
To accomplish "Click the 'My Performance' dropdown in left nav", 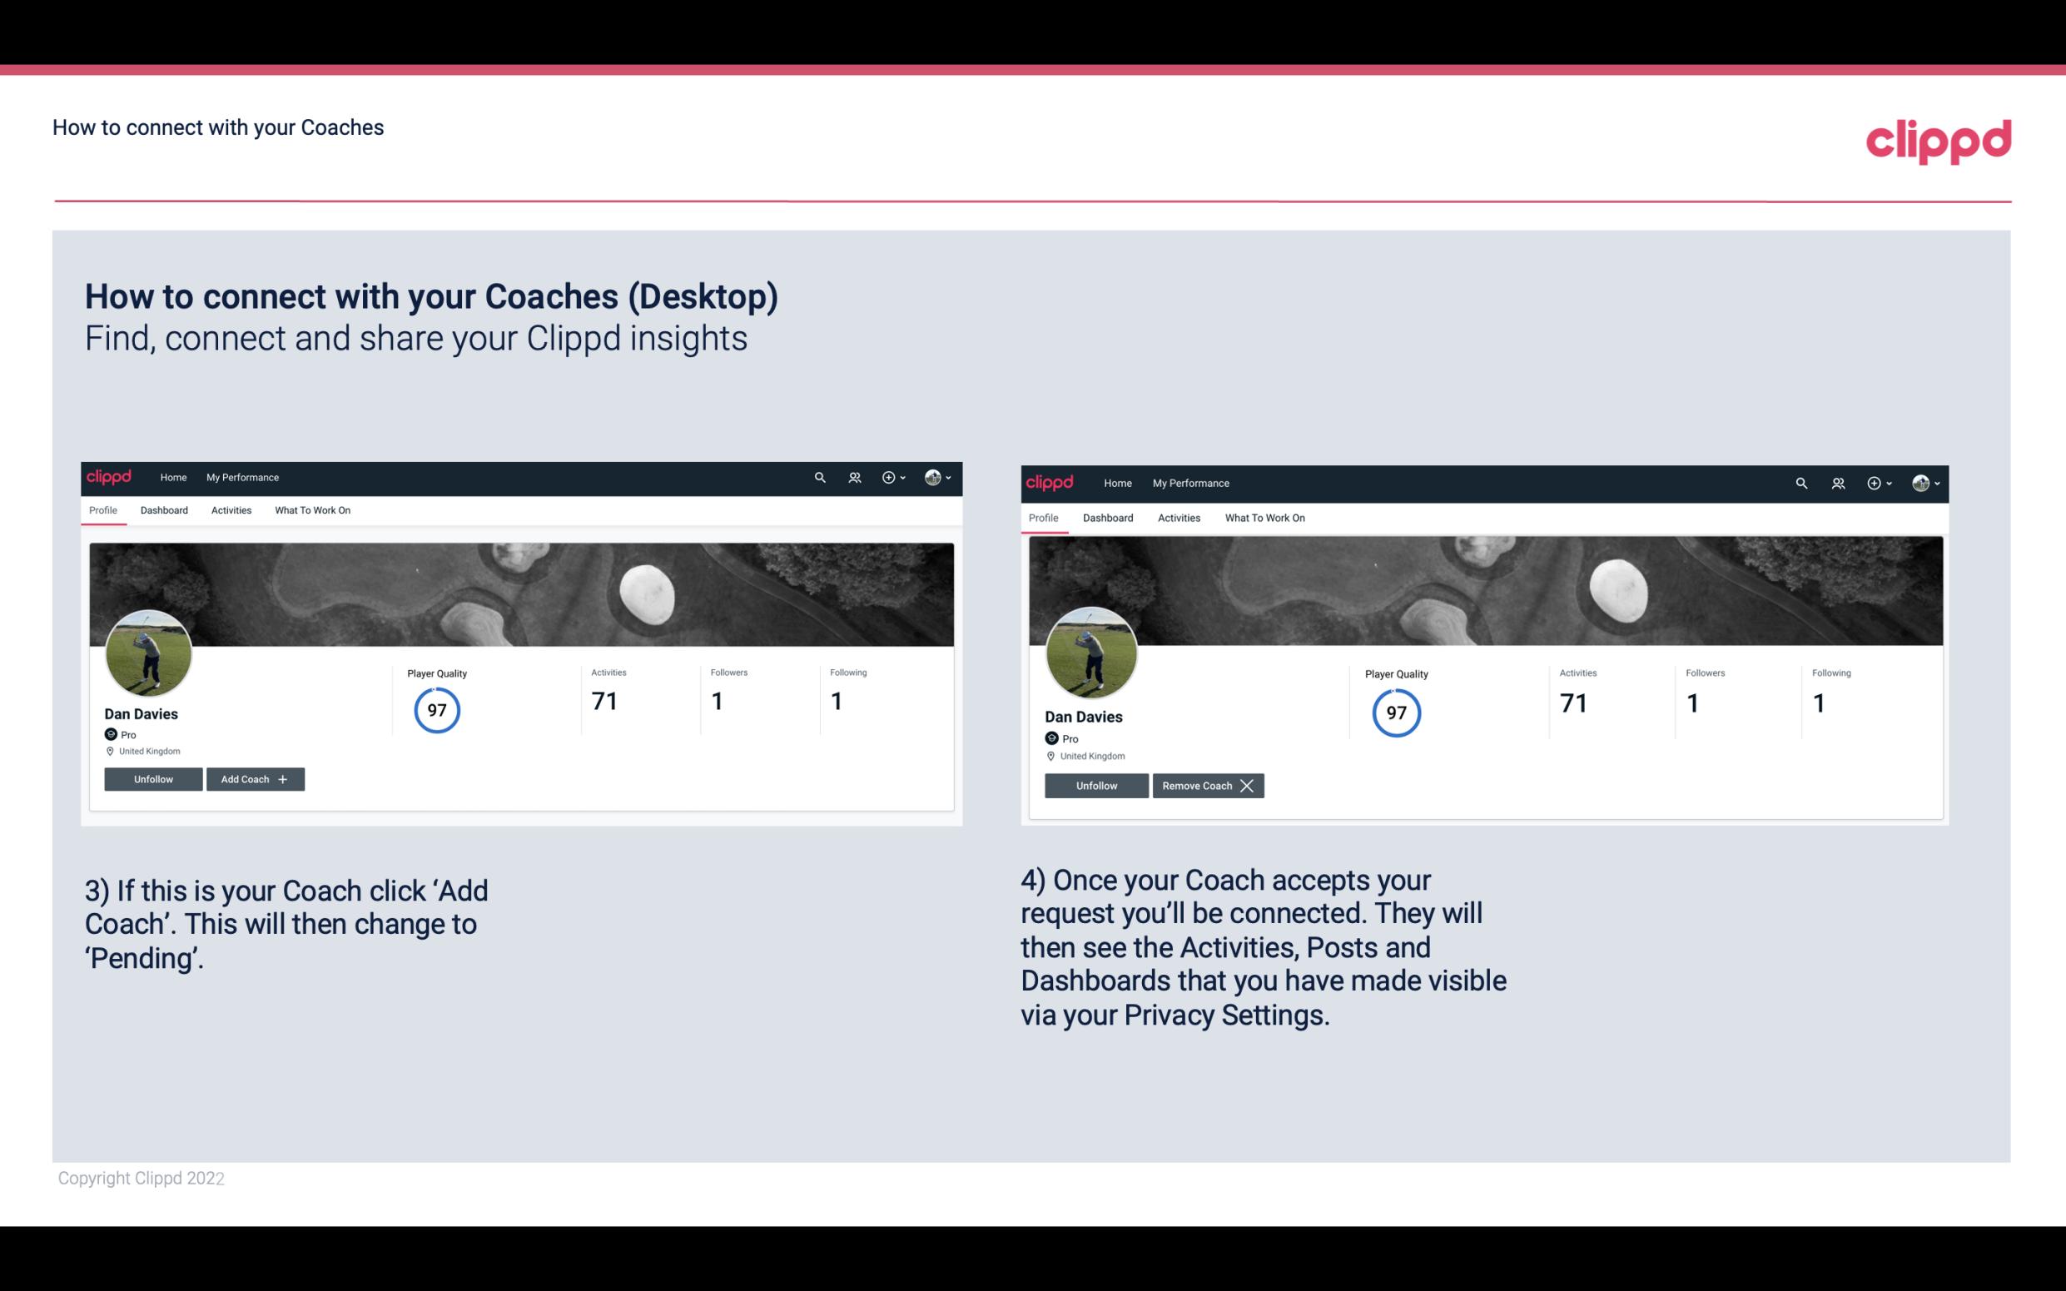I will point(242,478).
